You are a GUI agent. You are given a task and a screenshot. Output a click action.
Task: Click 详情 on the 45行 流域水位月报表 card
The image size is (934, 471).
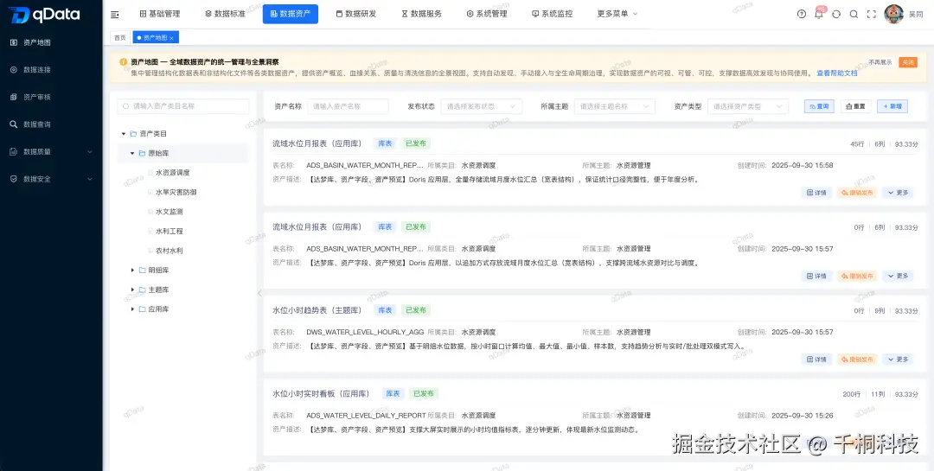pyautogui.click(x=816, y=193)
